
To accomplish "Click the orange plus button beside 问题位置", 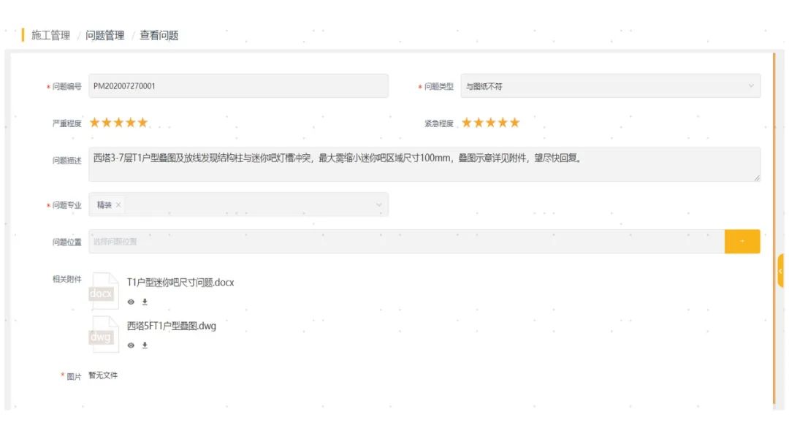I will pyautogui.click(x=742, y=241).
